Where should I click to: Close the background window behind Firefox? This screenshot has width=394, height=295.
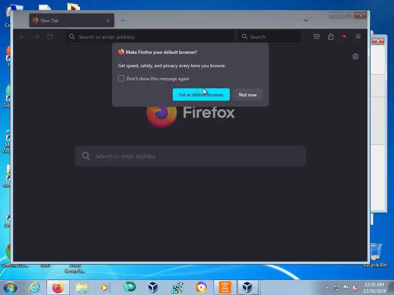(378, 41)
